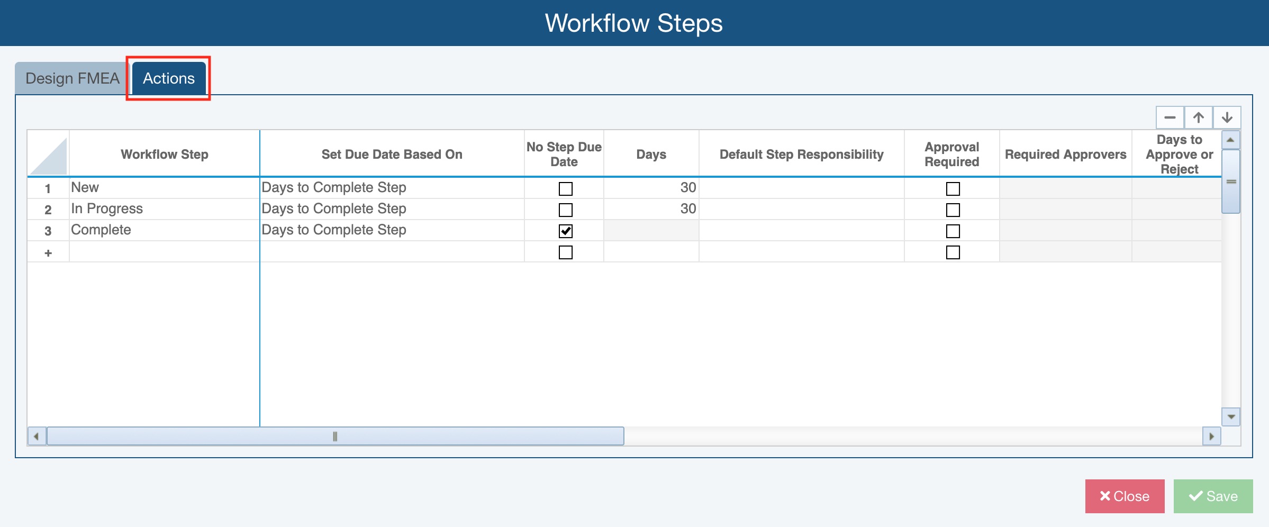Enable No Step Due Date for New step
The width and height of the screenshot is (1269, 527).
566,189
